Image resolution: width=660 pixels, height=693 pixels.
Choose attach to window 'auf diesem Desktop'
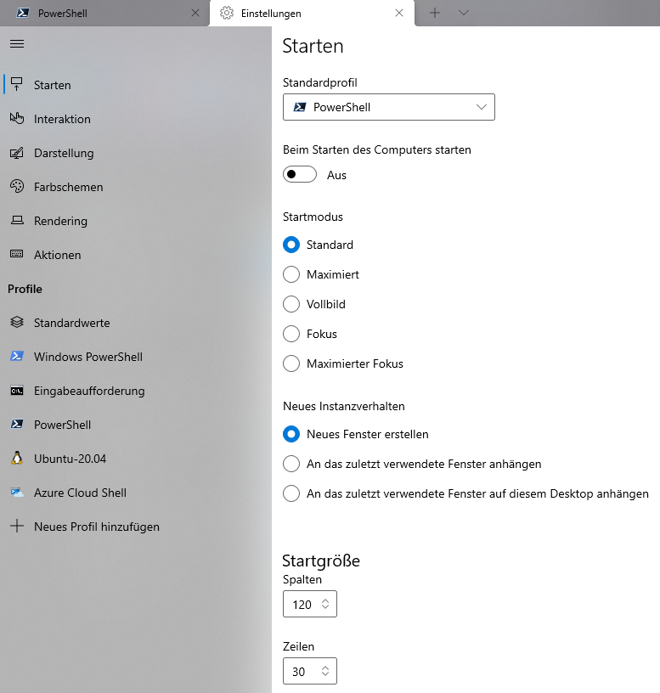tap(291, 493)
